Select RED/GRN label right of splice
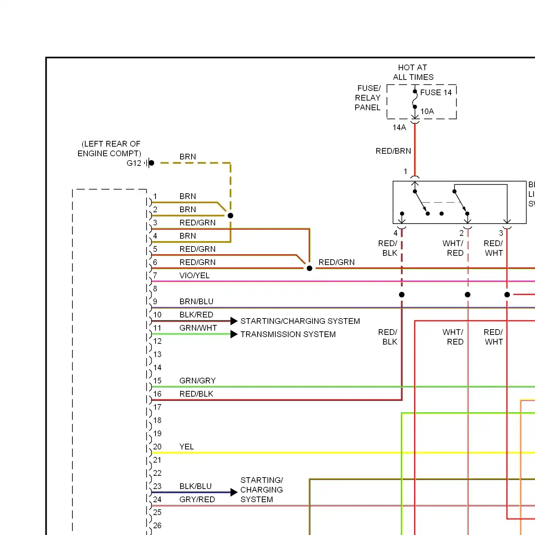The height and width of the screenshot is (535, 535). (x=336, y=262)
